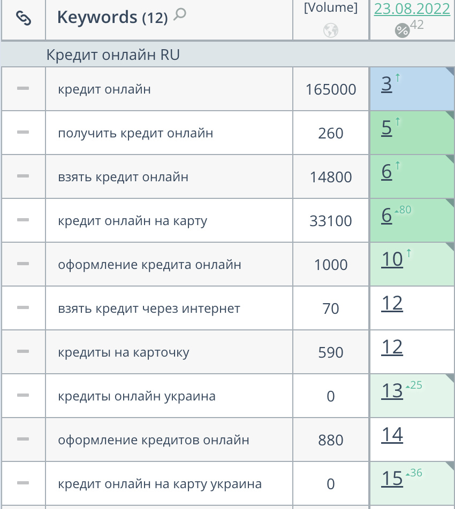The width and height of the screenshot is (455, 509).
Task: Open the 23.08.2022 date column link
Action: (x=412, y=9)
